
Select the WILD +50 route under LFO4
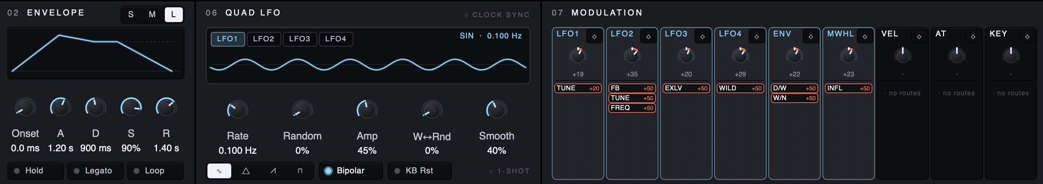pyautogui.click(x=740, y=88)
